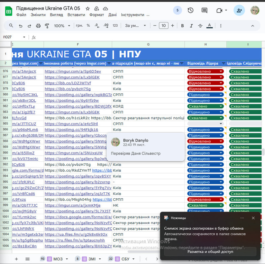The height and width of the screenshot is (264, 265).
Task: Click the search menus magnifier icon
Action: tap(11, 26)
